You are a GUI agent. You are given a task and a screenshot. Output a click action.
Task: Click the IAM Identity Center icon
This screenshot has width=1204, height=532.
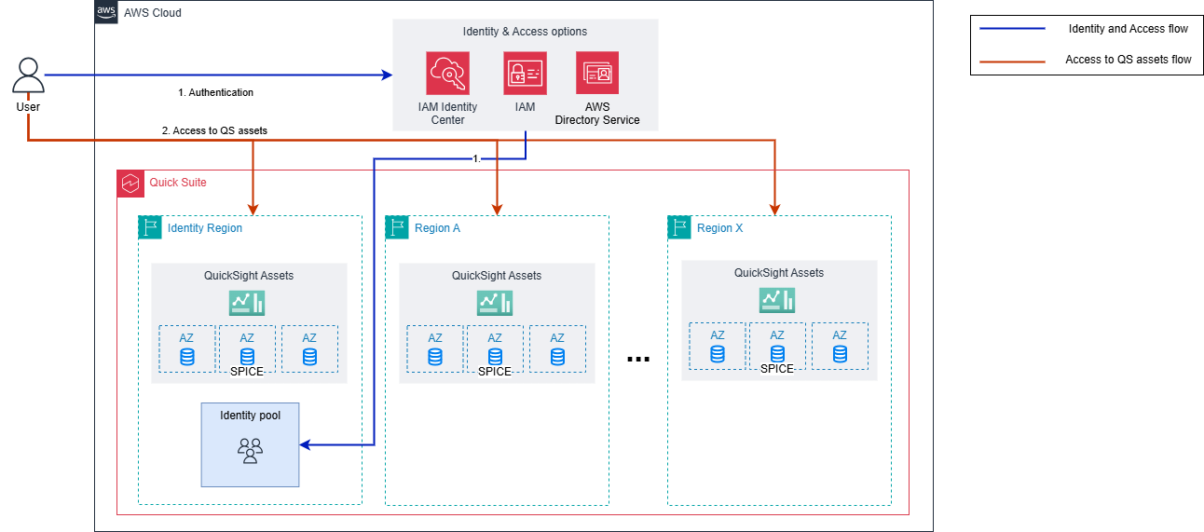(x=448, y=74)
